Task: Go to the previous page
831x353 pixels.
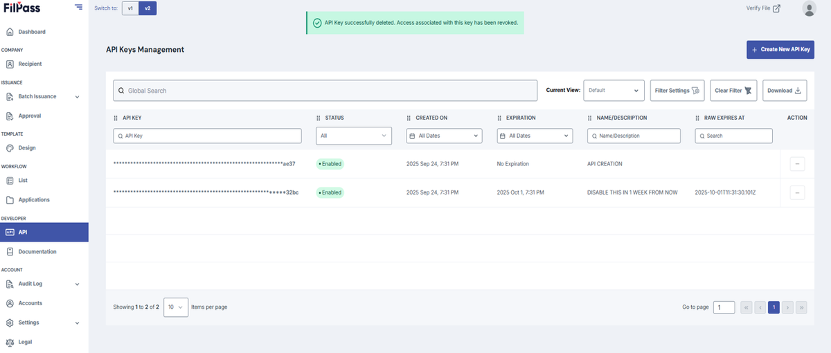Action: (x=760, y=307)
